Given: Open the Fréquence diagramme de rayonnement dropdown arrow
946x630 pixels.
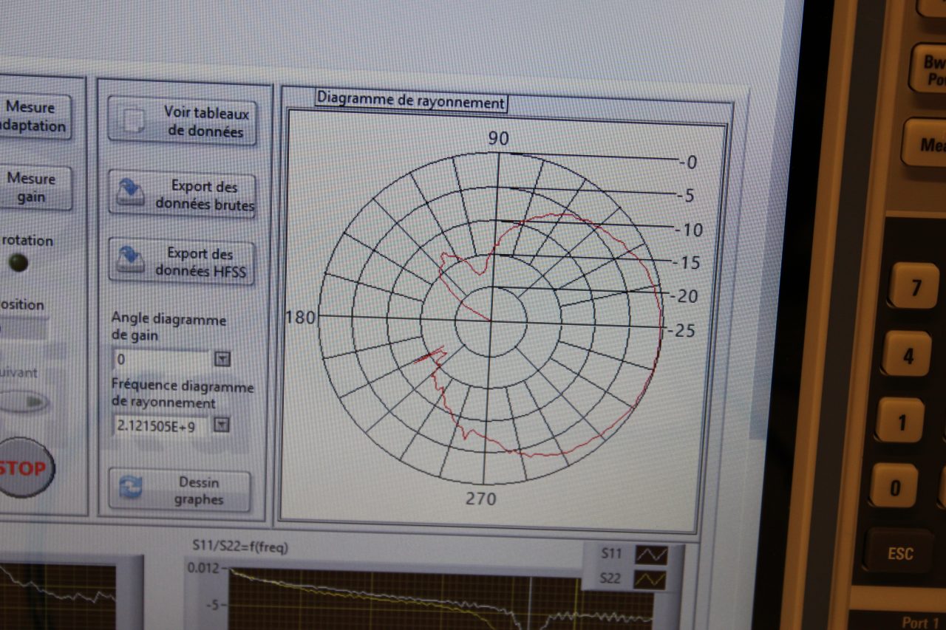Looking at the screenshot, I should [x=222, y=425].
